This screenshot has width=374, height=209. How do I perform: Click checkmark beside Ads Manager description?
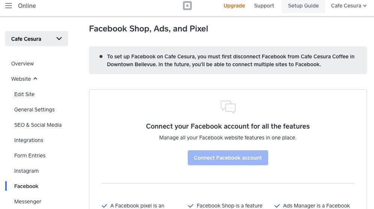[x=277, y=206]
